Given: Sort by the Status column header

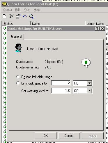Looking at the screenshot, I should 16,24.
